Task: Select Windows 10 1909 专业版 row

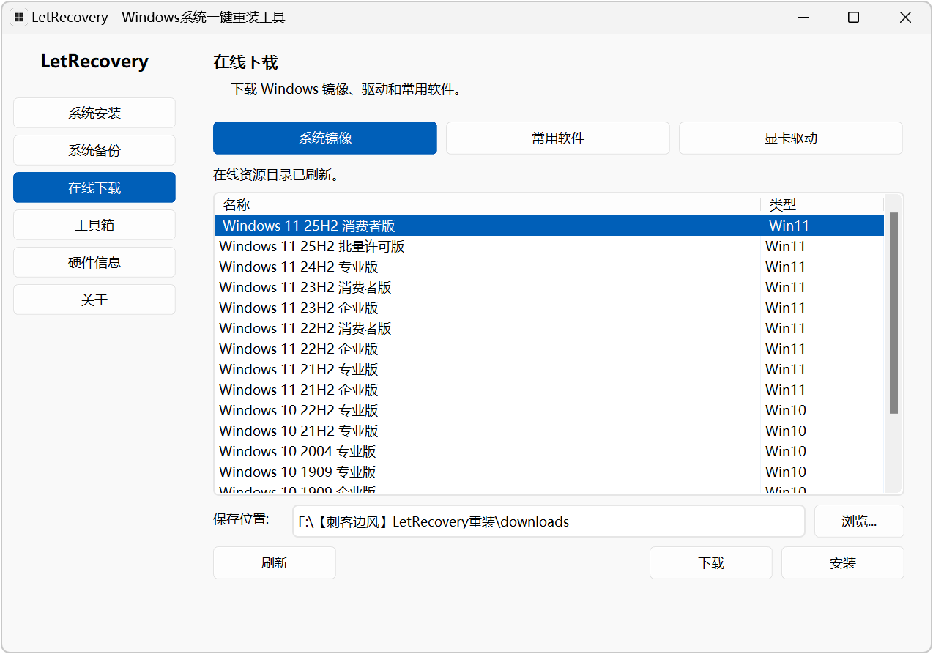Action: [549, 472]
